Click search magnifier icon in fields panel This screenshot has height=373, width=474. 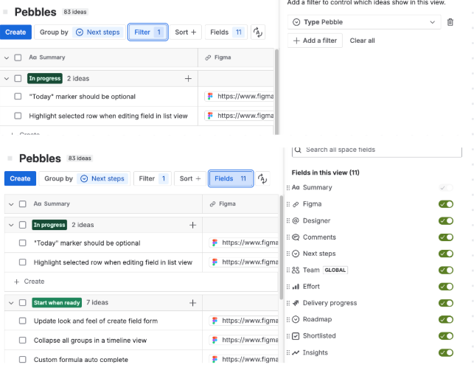click(298, 150)
